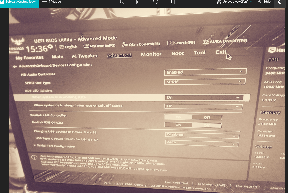291x193 pixels.
Task: Click the back arrow before Advanced\Onboard Devices Configuration
Action: (15, 67)
